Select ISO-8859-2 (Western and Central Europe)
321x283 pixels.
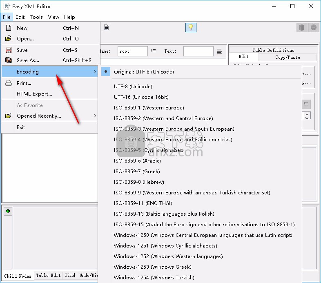[201, 118]
